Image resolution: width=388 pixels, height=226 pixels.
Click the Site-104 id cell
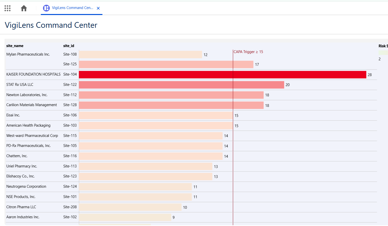[x=70, y=74]
